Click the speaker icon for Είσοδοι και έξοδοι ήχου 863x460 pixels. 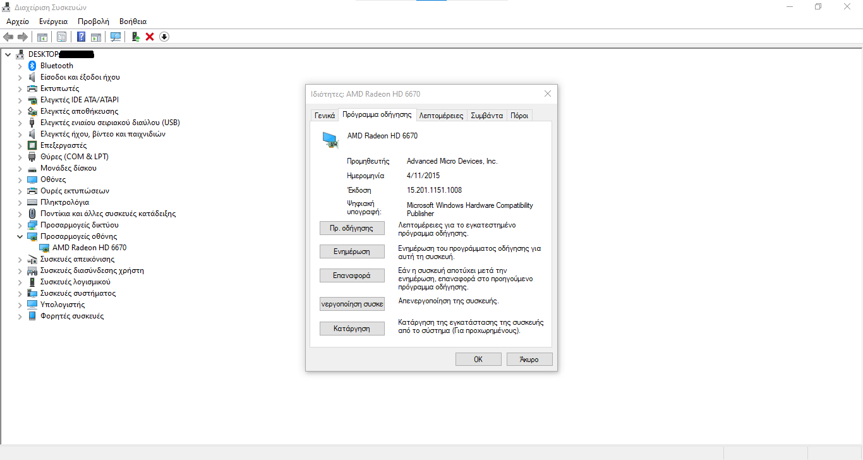click(x=32, y=77)
